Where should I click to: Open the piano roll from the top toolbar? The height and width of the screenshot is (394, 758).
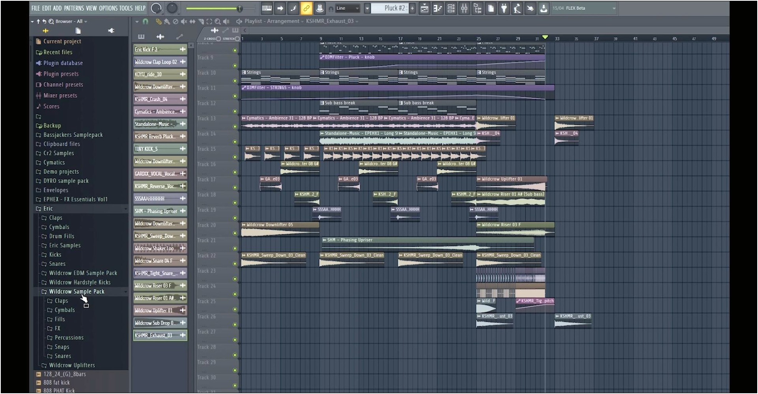tap(438, 8)
